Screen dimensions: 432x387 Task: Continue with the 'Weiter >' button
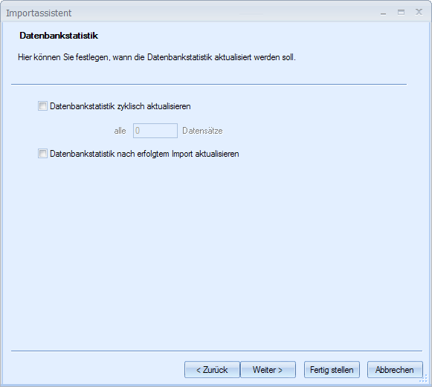pos(268,369)
